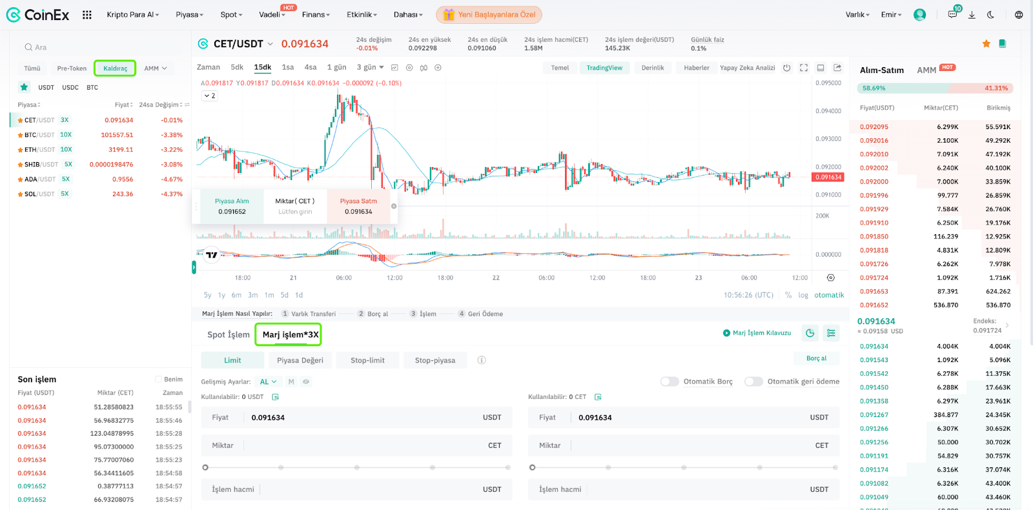Open Yapay Zeka Analizi button
Viewport: 1033px width, 510px height.
coord(748,68)
